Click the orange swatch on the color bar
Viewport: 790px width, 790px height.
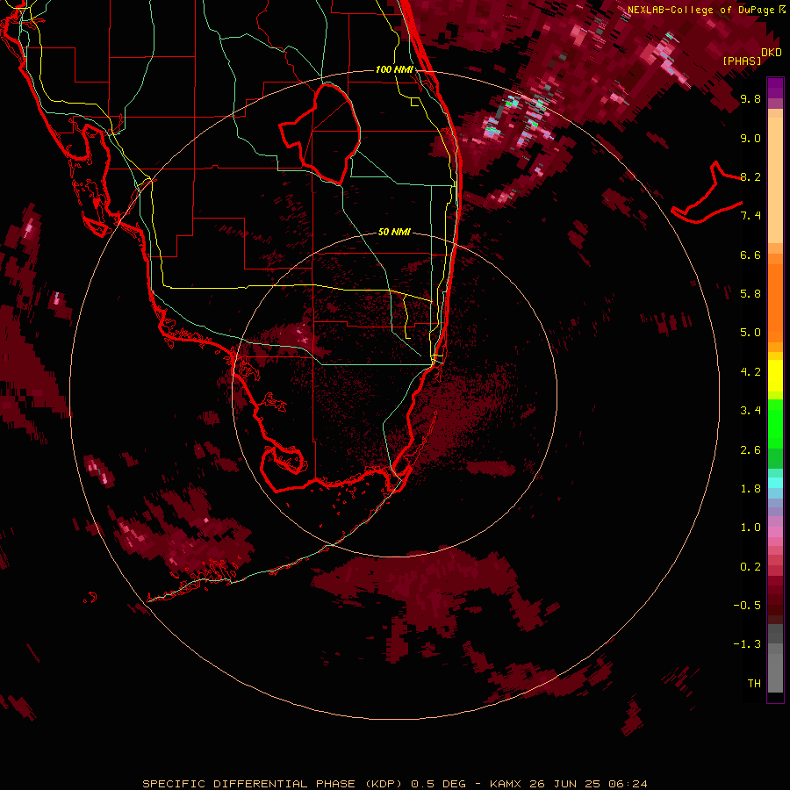pos(775,303)
